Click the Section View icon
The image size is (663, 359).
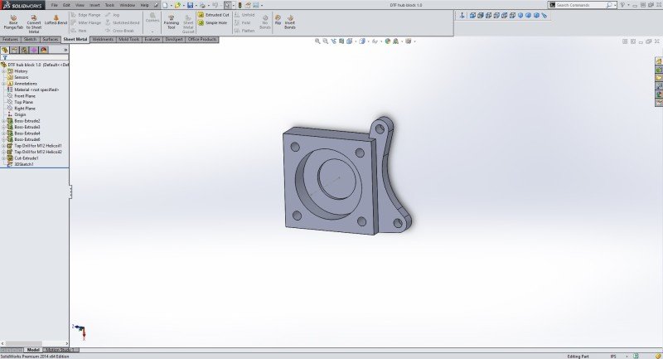click(x=341, y=41)
